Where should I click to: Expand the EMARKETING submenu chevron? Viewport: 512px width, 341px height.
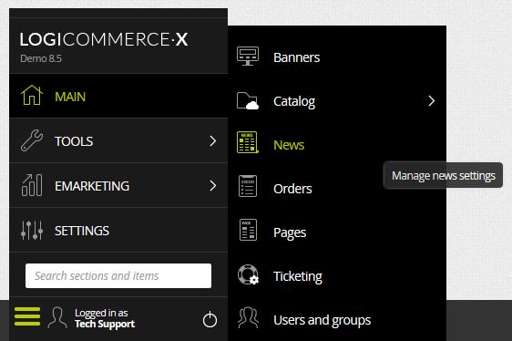213,185
